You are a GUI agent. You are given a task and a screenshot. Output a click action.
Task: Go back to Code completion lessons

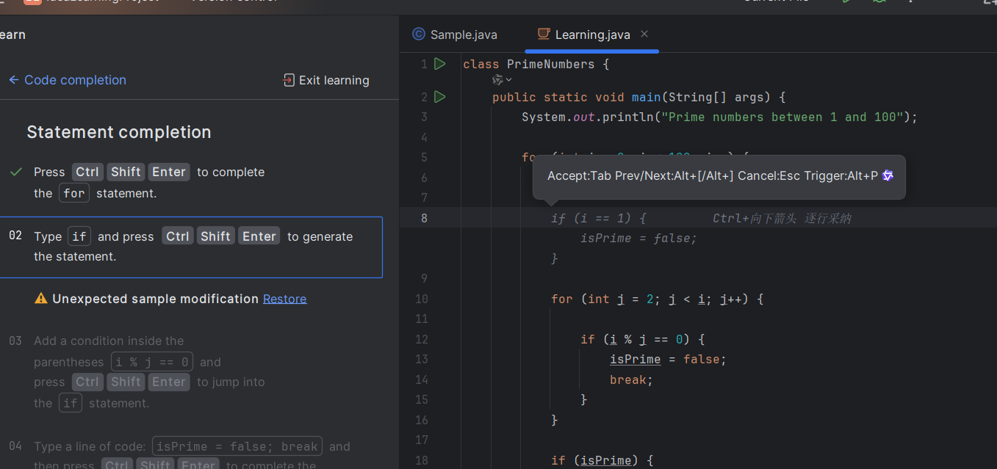67,80
